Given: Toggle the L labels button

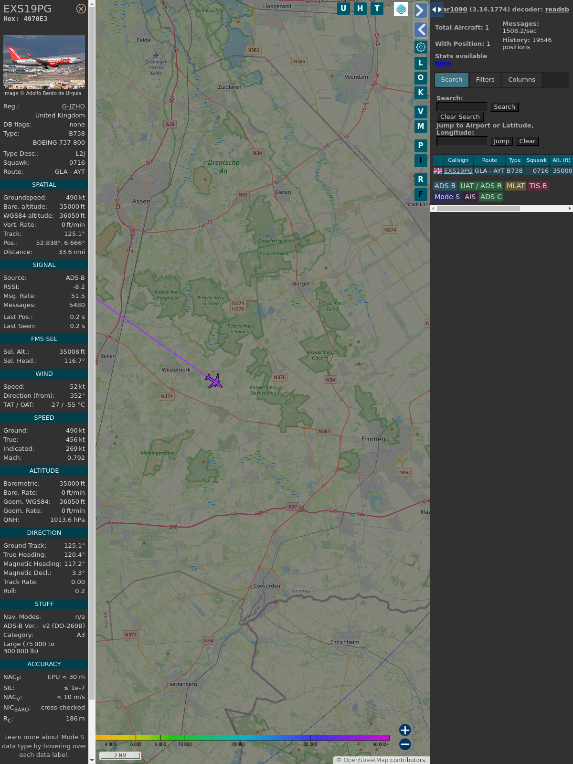Looking at the screenshot, I should pos(421,63).
